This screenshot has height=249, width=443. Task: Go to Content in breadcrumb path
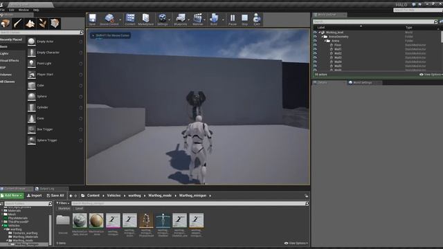(93, 195)
